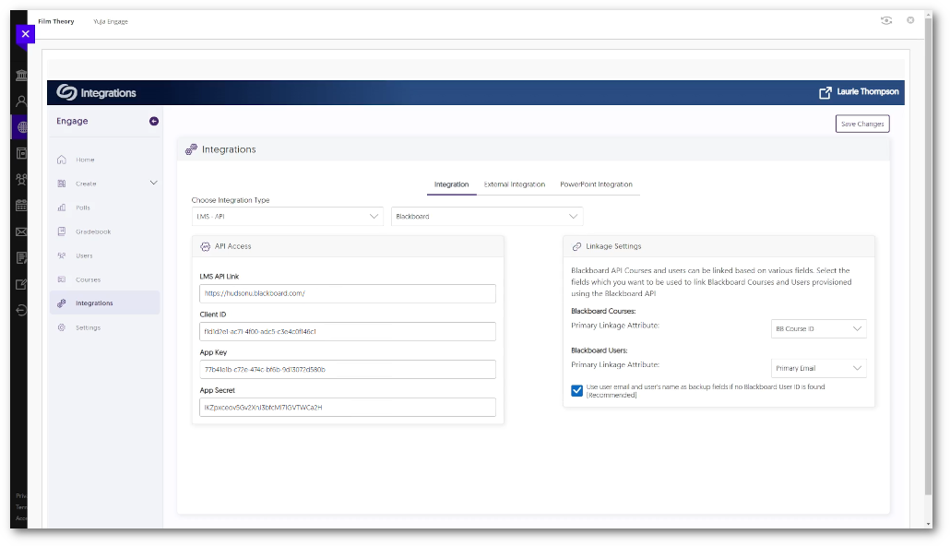Click the purple X close panel button
Screen dimensions: 950x546
coord(26,33)
